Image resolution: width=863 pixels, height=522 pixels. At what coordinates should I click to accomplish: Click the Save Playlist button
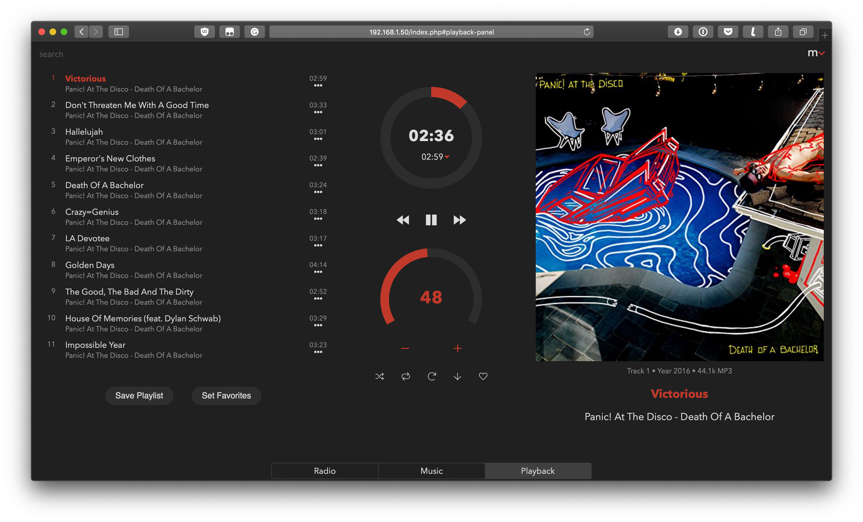(x=139, y=395)
